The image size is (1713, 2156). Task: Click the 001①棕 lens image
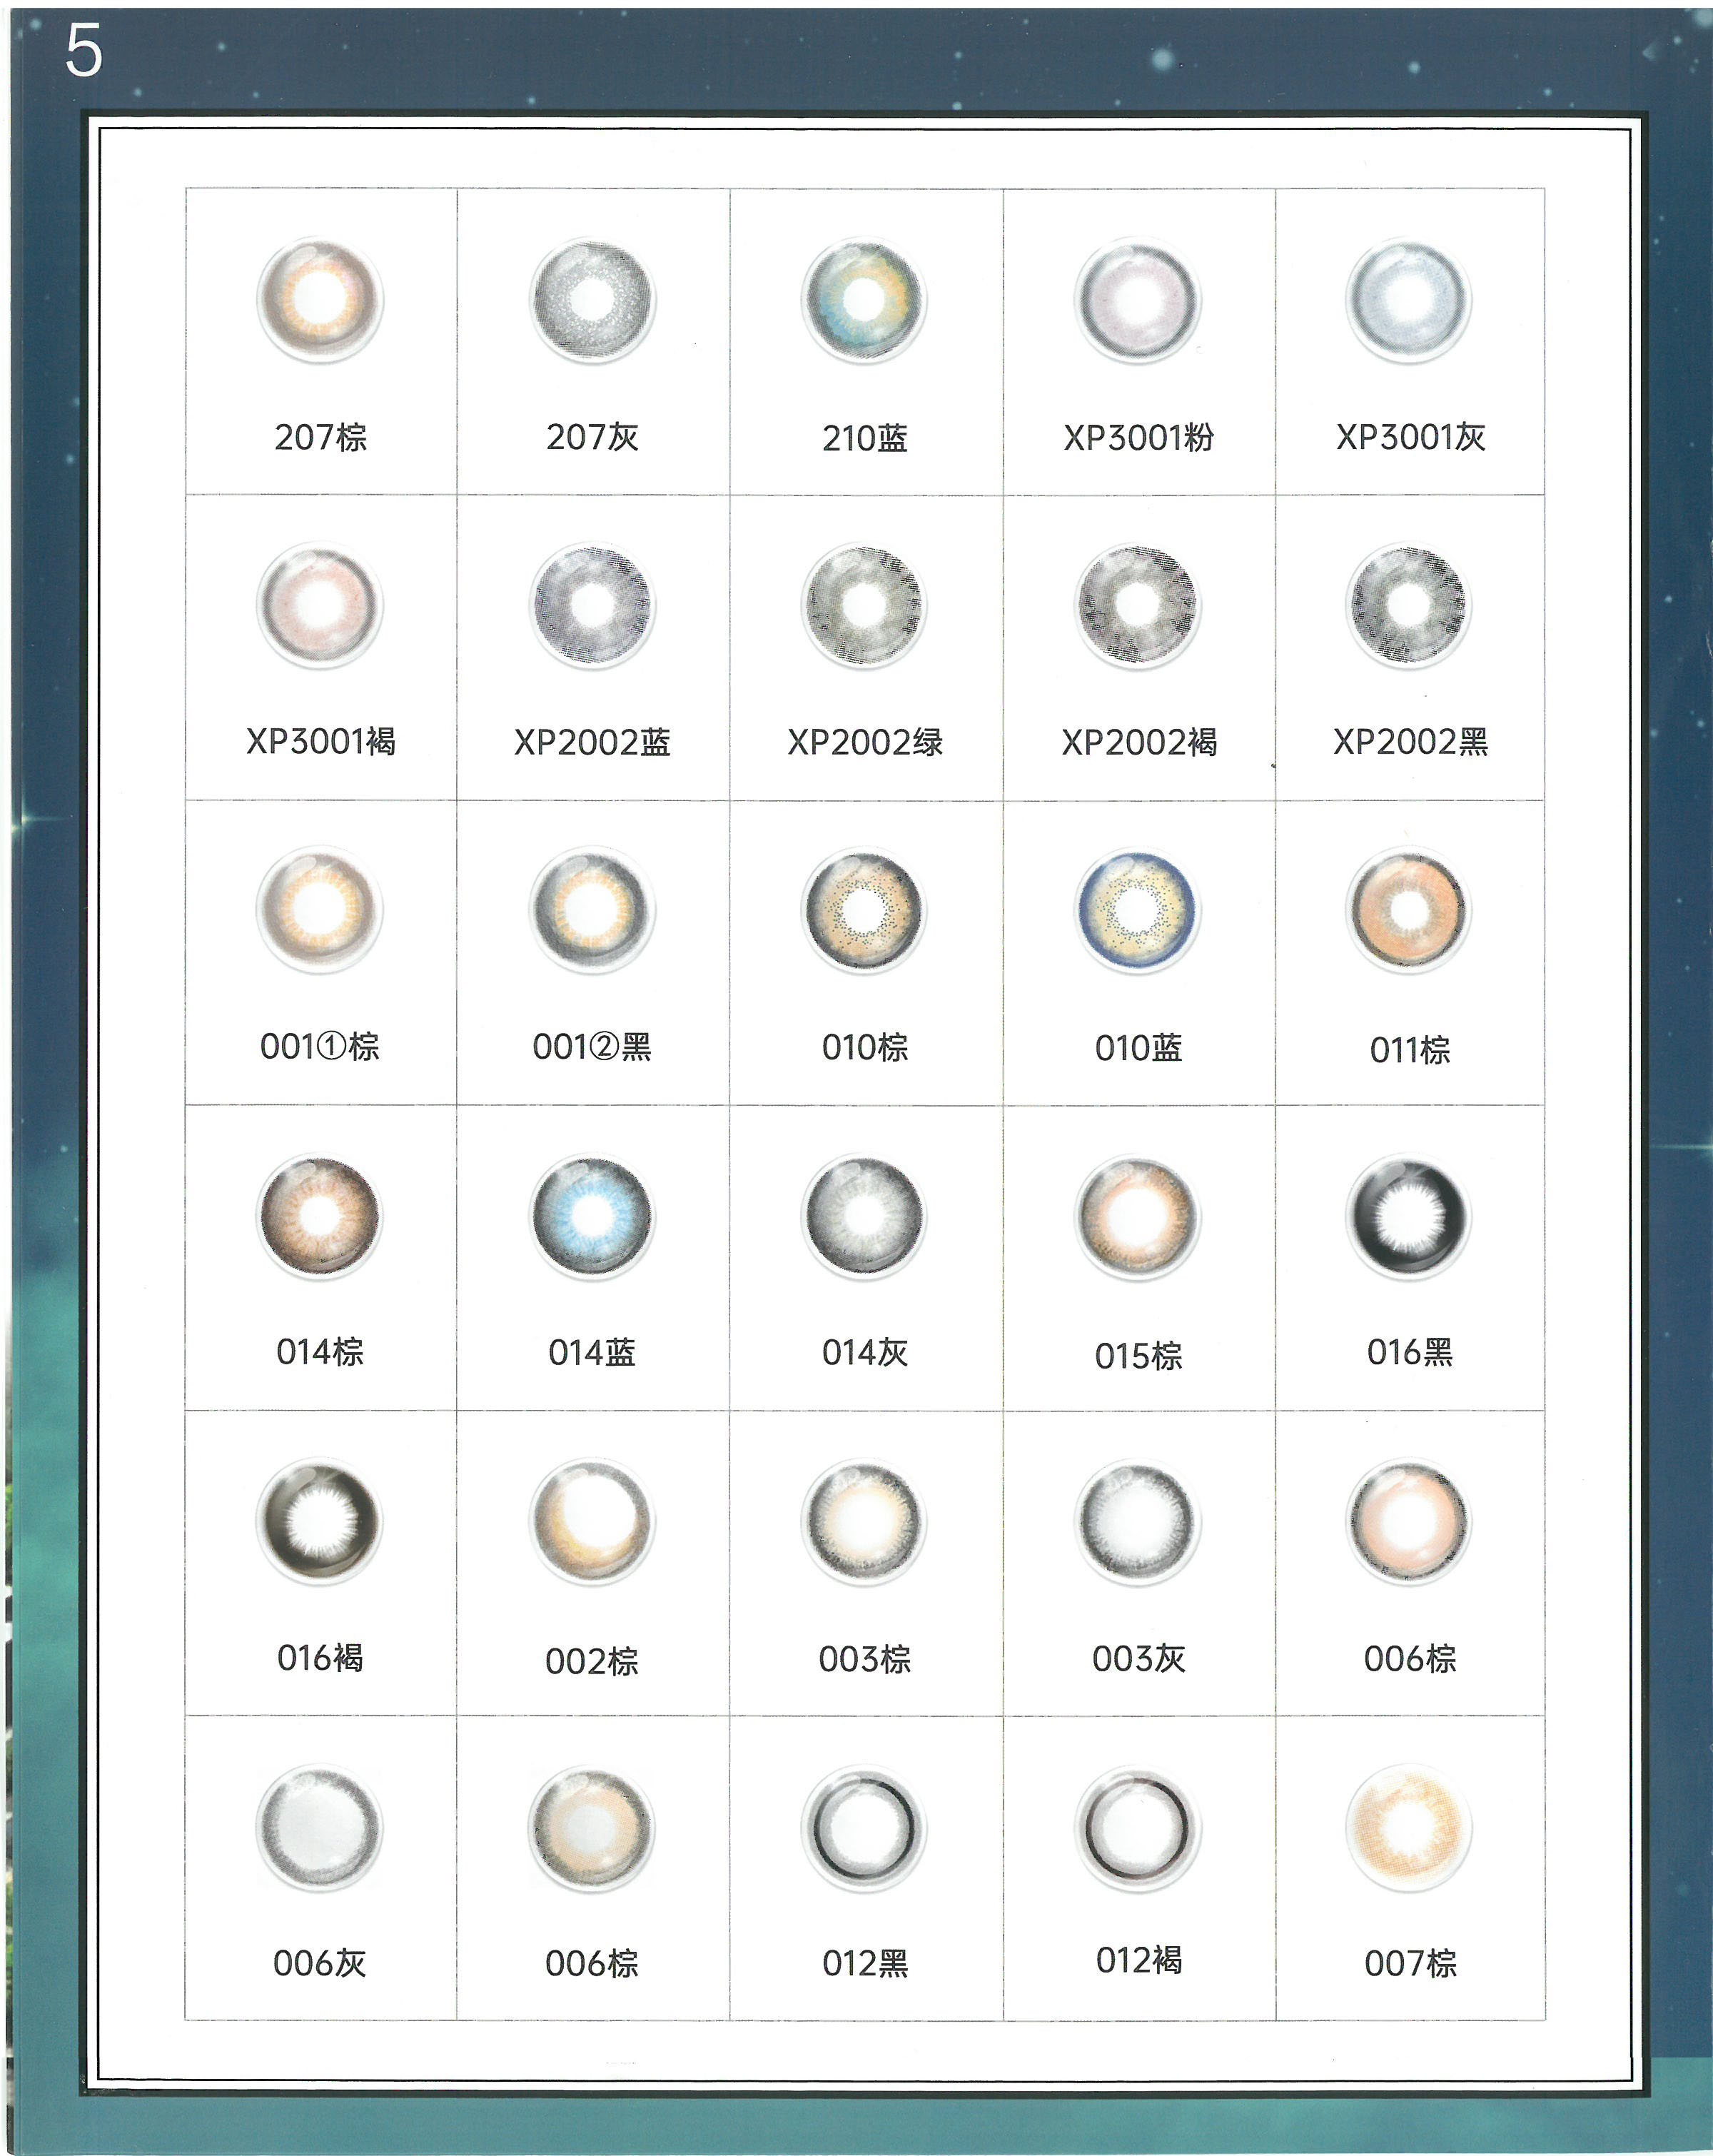click(320, 911)
